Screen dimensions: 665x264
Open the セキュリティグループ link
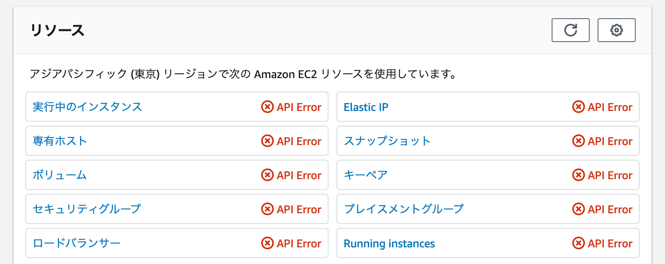87,209
